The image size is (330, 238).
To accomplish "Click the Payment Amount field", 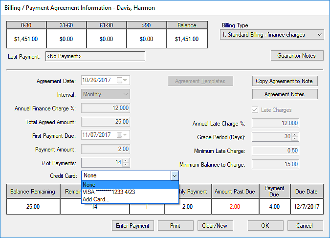I will (106, 149).
